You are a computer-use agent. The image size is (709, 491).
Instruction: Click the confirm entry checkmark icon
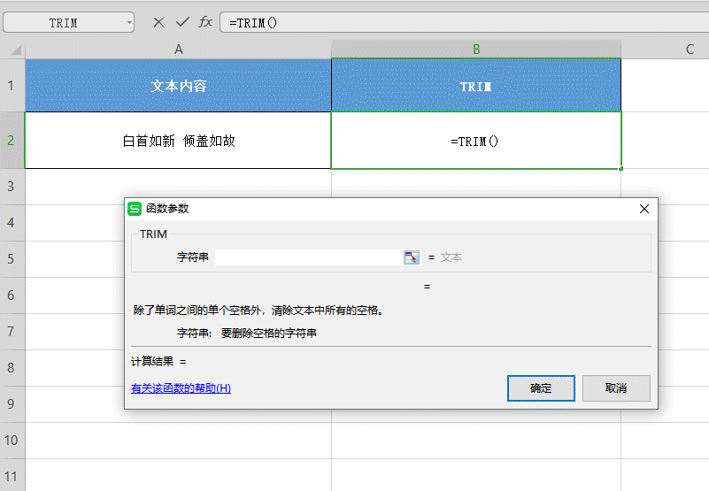(x=182, y=22)
